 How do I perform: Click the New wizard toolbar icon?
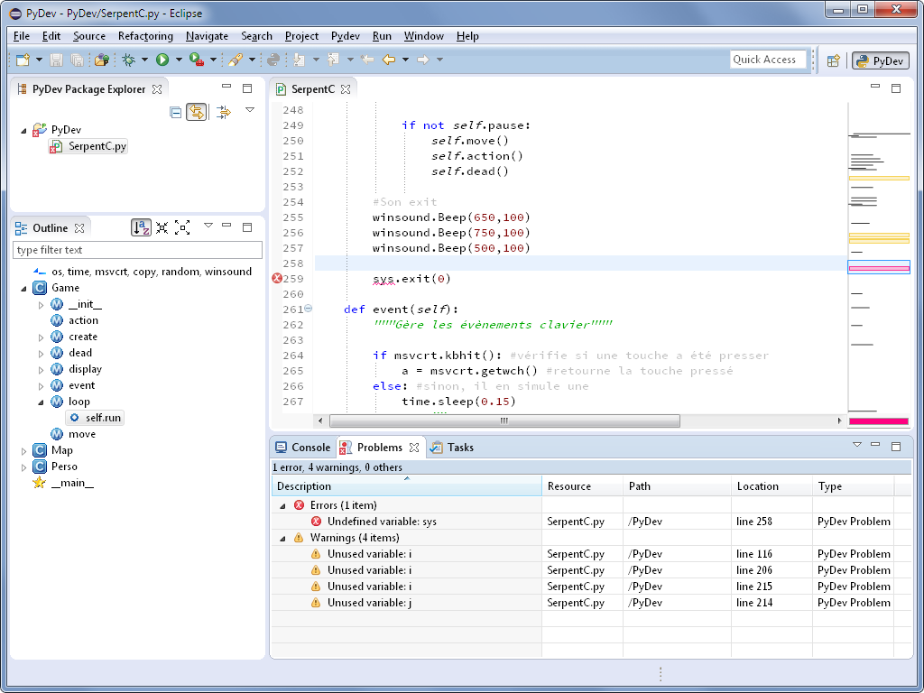pyautogui.click(x=23, y=60)
